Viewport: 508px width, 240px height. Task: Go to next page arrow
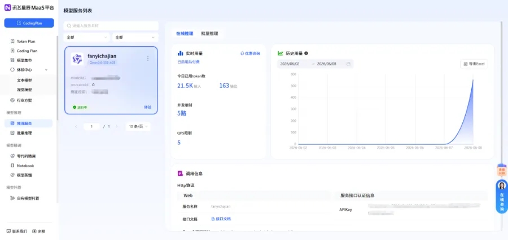tap(117, 126)
